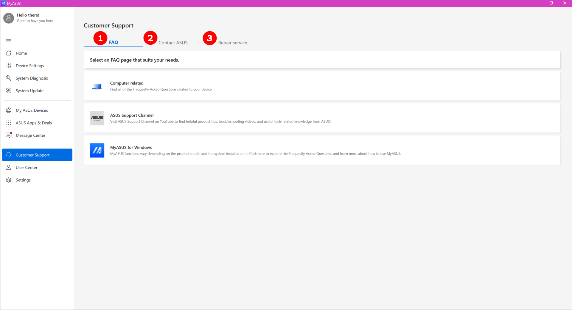This screenshot has height=310, width=572.
Task: Switch to the FAQ tab
Action: 113,42
